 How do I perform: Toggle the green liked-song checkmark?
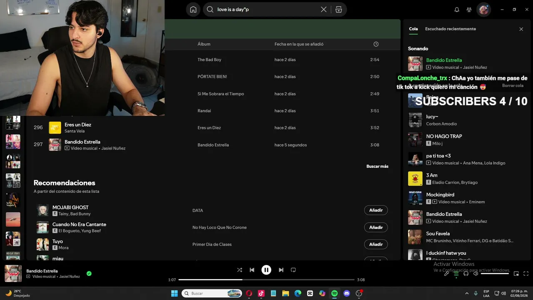point(89,274)
